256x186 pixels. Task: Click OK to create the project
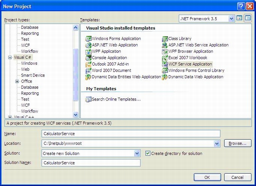207,177
